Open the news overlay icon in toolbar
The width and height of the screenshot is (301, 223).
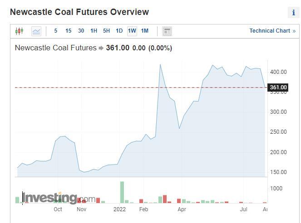point(167,31)
